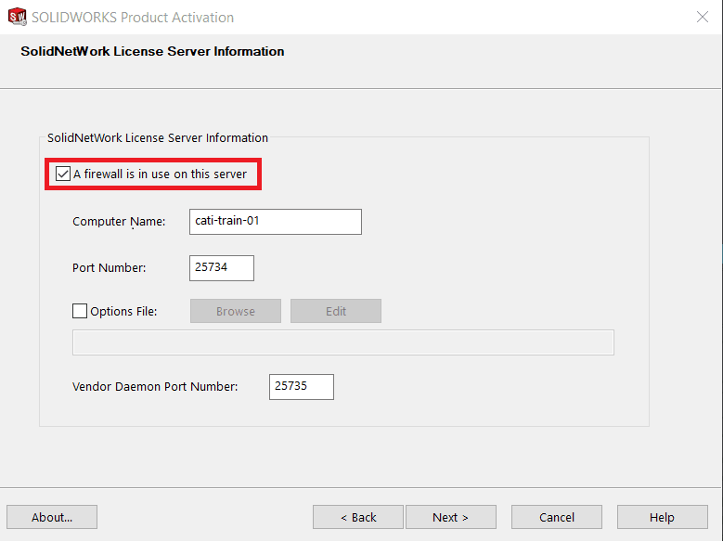The height and width of the screenshot is (542, 723).
Task: Click the bold 'SolidNetWork License Server Information' heading
Action: (x=152, y=51)
